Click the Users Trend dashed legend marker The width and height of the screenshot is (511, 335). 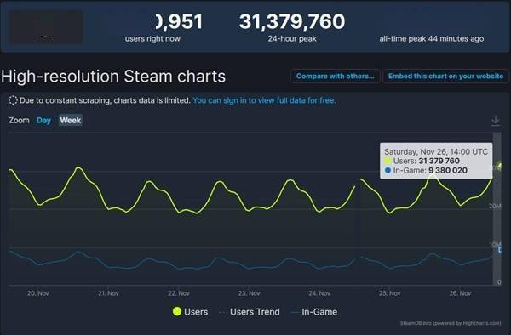click(x=222, y=312)
